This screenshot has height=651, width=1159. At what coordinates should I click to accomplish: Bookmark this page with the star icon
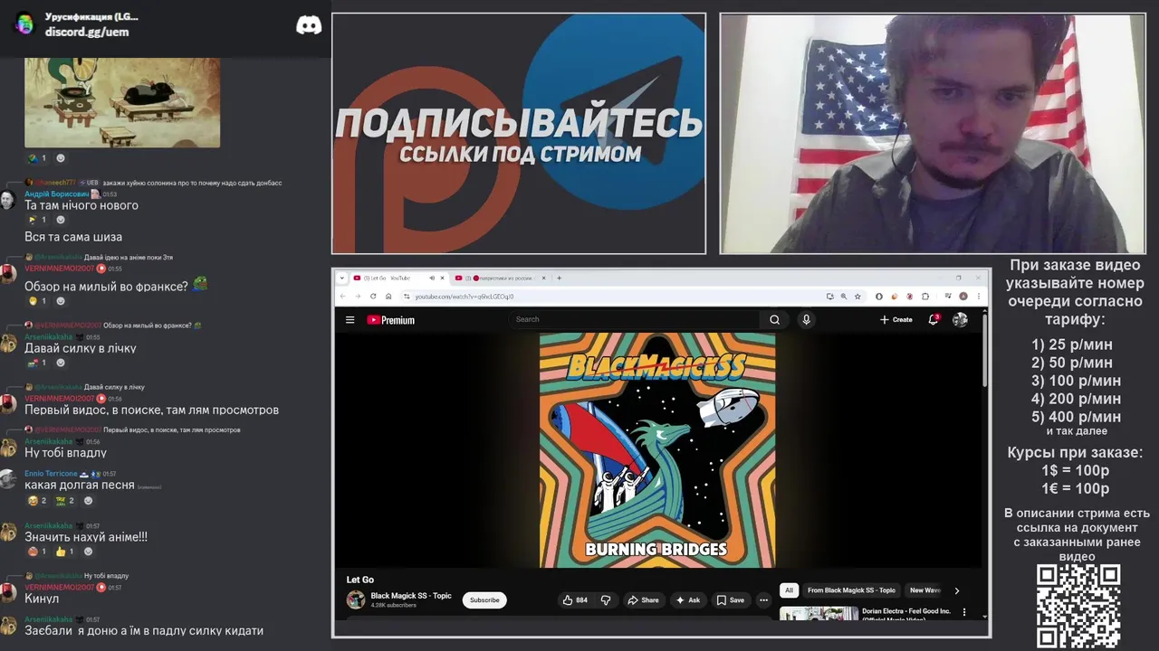click(x=857, y=297)
